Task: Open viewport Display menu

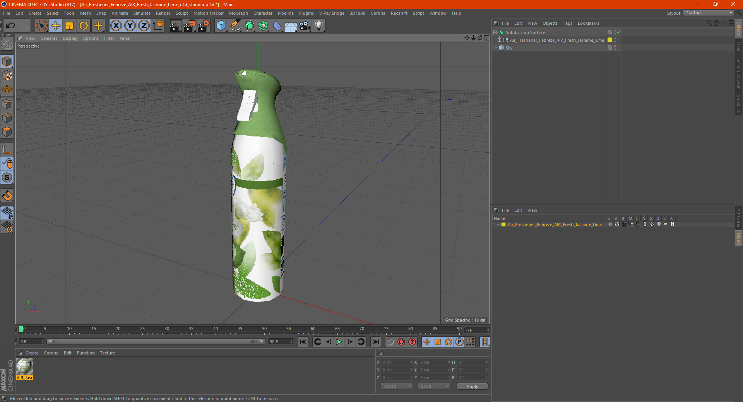Action: 70,38
